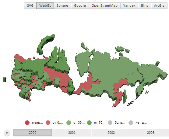Select year 2002 on the timeline
The image size is (169, 139).
(x=111, y=133)
